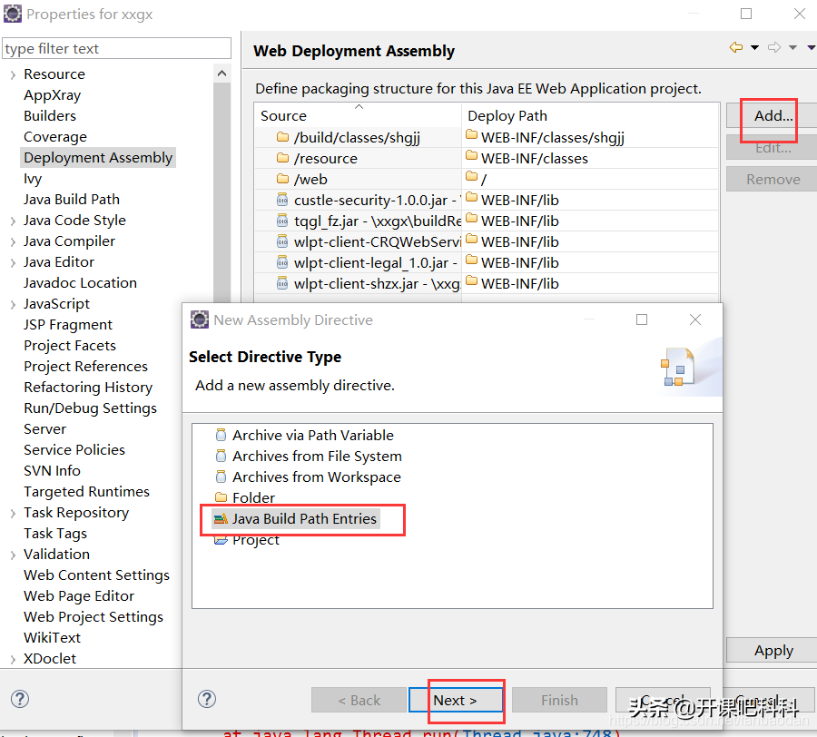
Task: Select the '/web' source row
Action: point(358,179)
